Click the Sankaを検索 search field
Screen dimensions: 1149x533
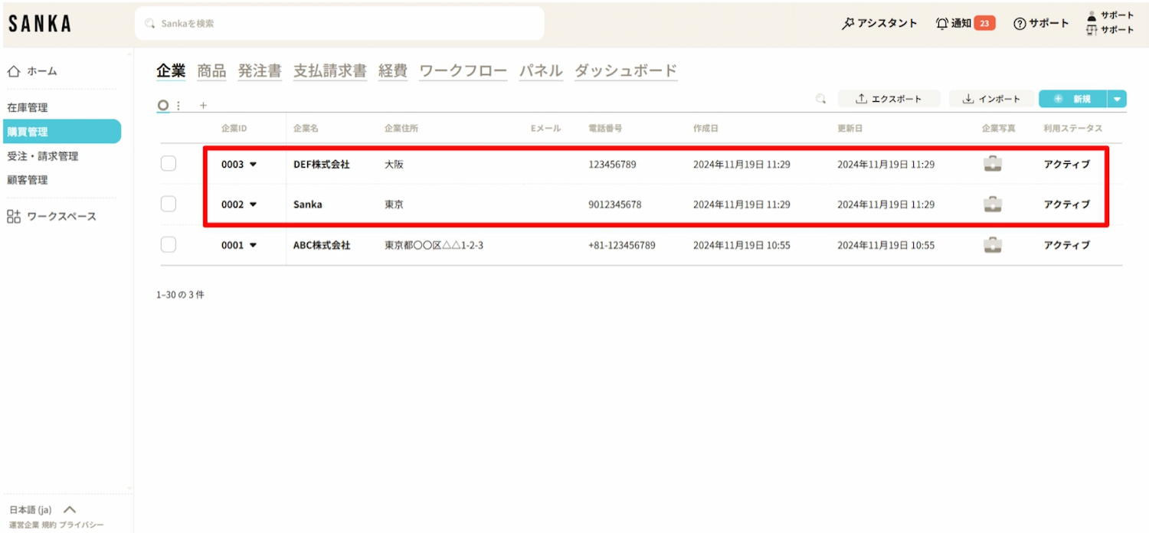click(x=339, y=24)
